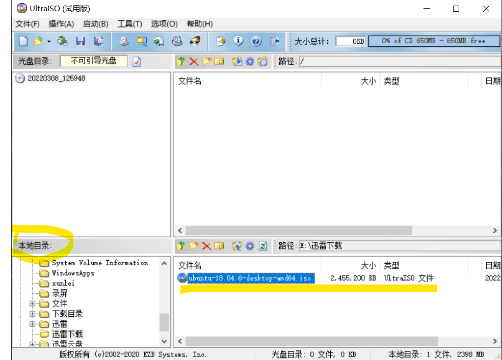Click the Exit door icon

click(x=274, y=41)
